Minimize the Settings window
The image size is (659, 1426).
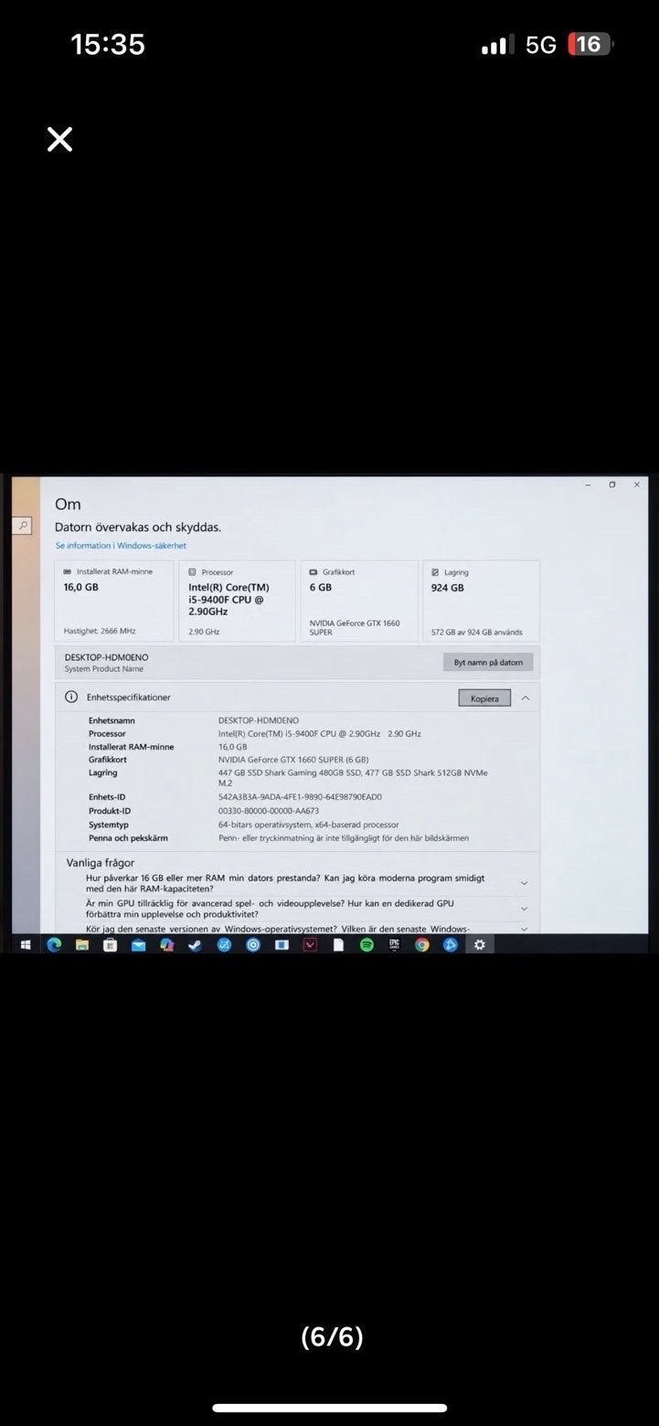pos(587,484)
